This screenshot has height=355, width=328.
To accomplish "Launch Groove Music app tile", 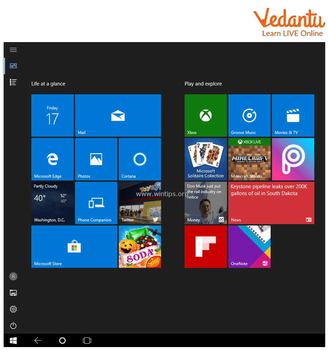I will (x=249, y=116).
